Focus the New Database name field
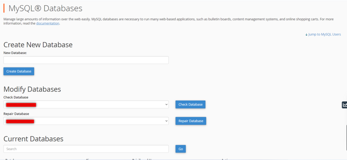This screenshot has width=347, height=160. pos(86,60)
